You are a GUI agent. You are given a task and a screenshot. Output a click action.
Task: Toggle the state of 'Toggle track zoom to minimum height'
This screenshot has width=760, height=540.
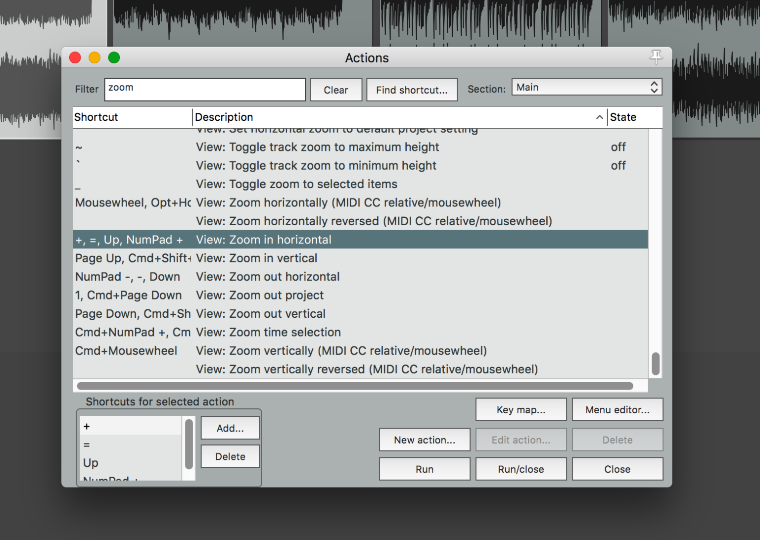618,165
